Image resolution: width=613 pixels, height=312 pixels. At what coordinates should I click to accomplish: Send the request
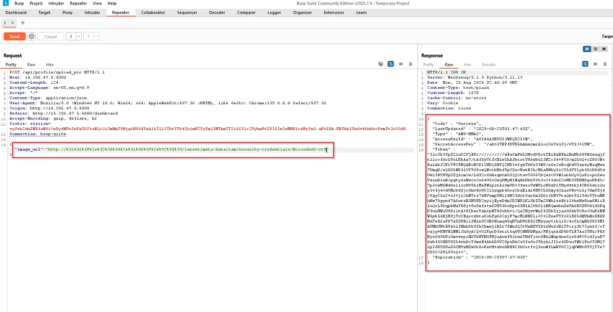click(15, 37)
